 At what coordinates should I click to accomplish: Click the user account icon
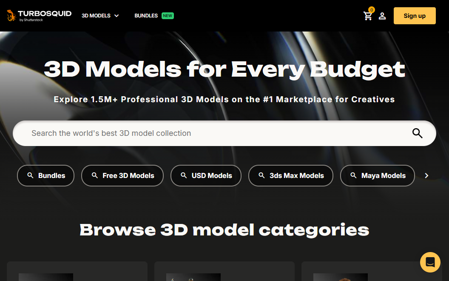(x=382, y=16)
